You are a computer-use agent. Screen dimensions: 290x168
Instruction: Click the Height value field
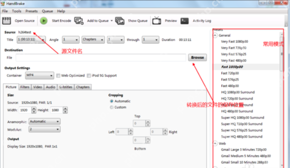coord(56,110)
